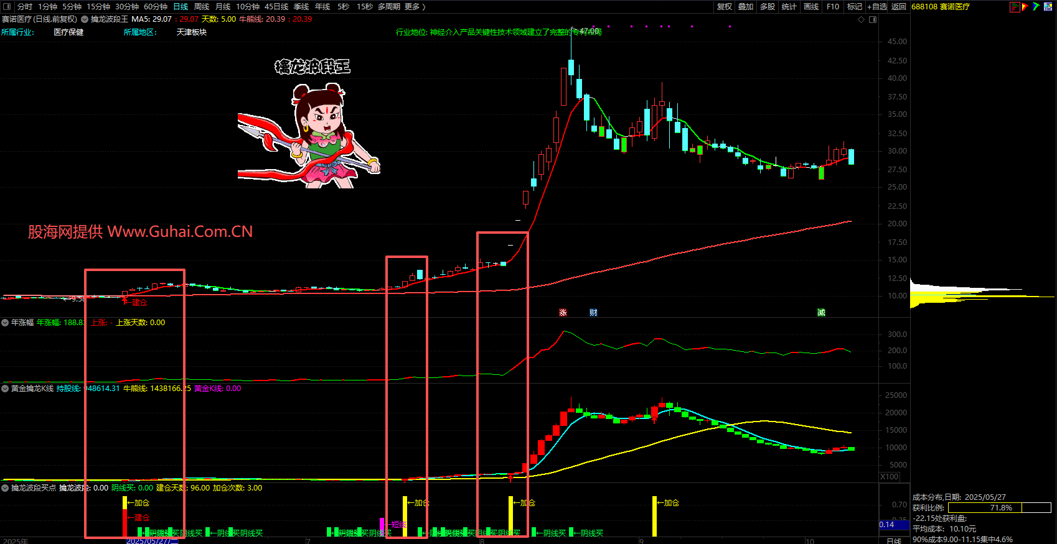Screen dimensions: 1057x544
Task: Click the 画线 drawing tools button
Action: [811, 7]
